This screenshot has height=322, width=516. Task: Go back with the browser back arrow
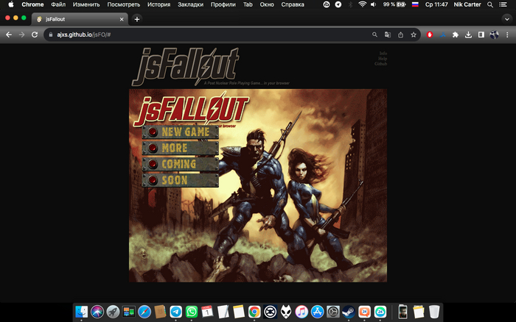[x=9, y=35]
